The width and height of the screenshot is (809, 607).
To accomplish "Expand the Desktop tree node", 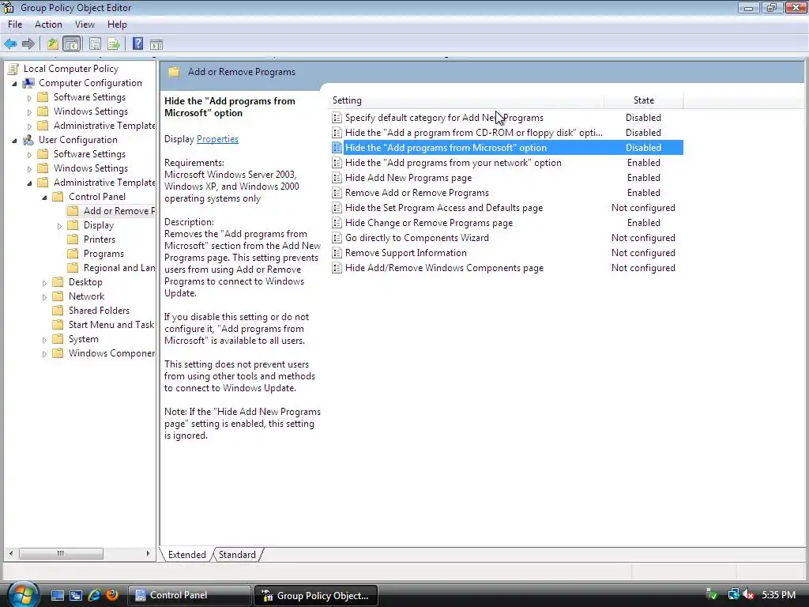I will point(44,283).
